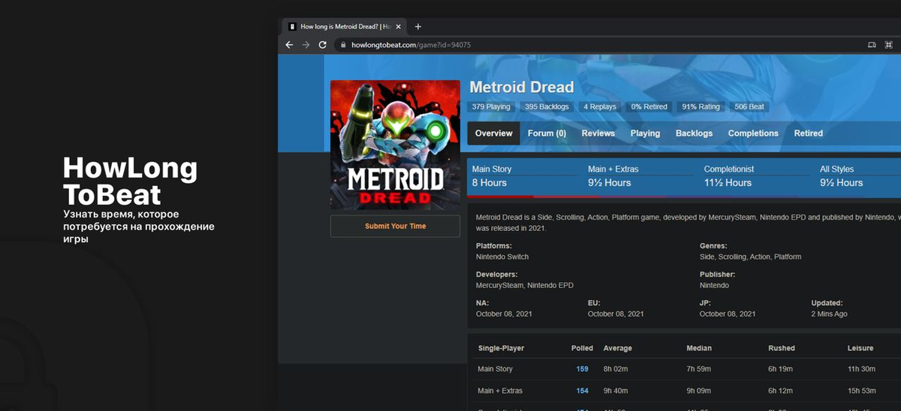Open the Reviews tab
Viewport: 901px width, 411px height.
point(598,133)
